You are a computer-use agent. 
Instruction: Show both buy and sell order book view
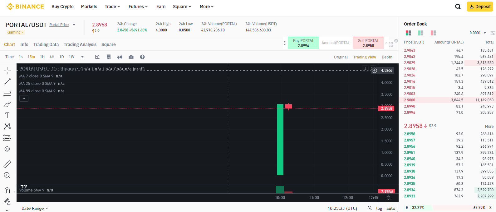pos(408,33)
